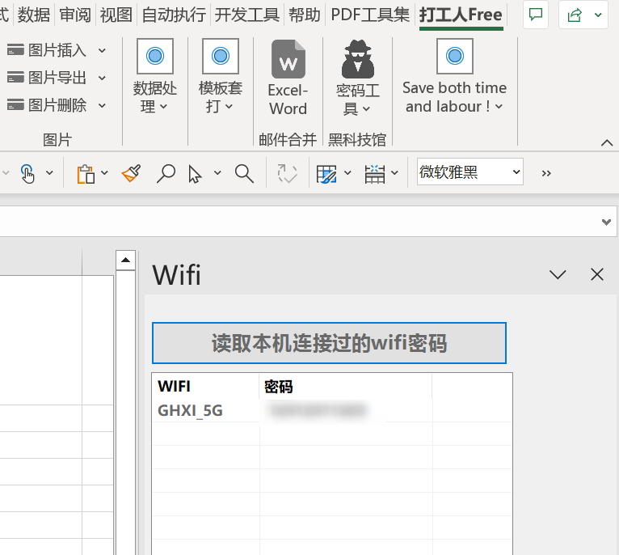Click the insert rows icon

(x=374, y=173)
